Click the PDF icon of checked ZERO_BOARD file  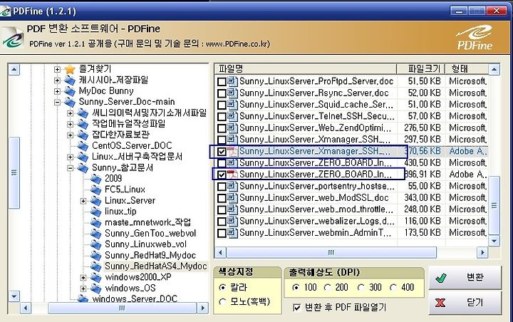point(232,175)
